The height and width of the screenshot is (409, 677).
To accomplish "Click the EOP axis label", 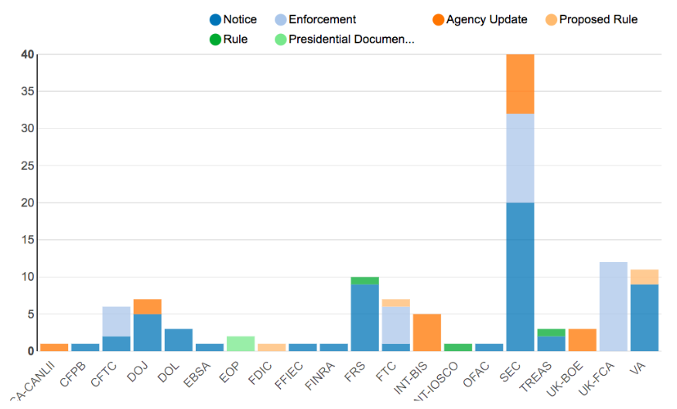I will [x=229, y=373].
